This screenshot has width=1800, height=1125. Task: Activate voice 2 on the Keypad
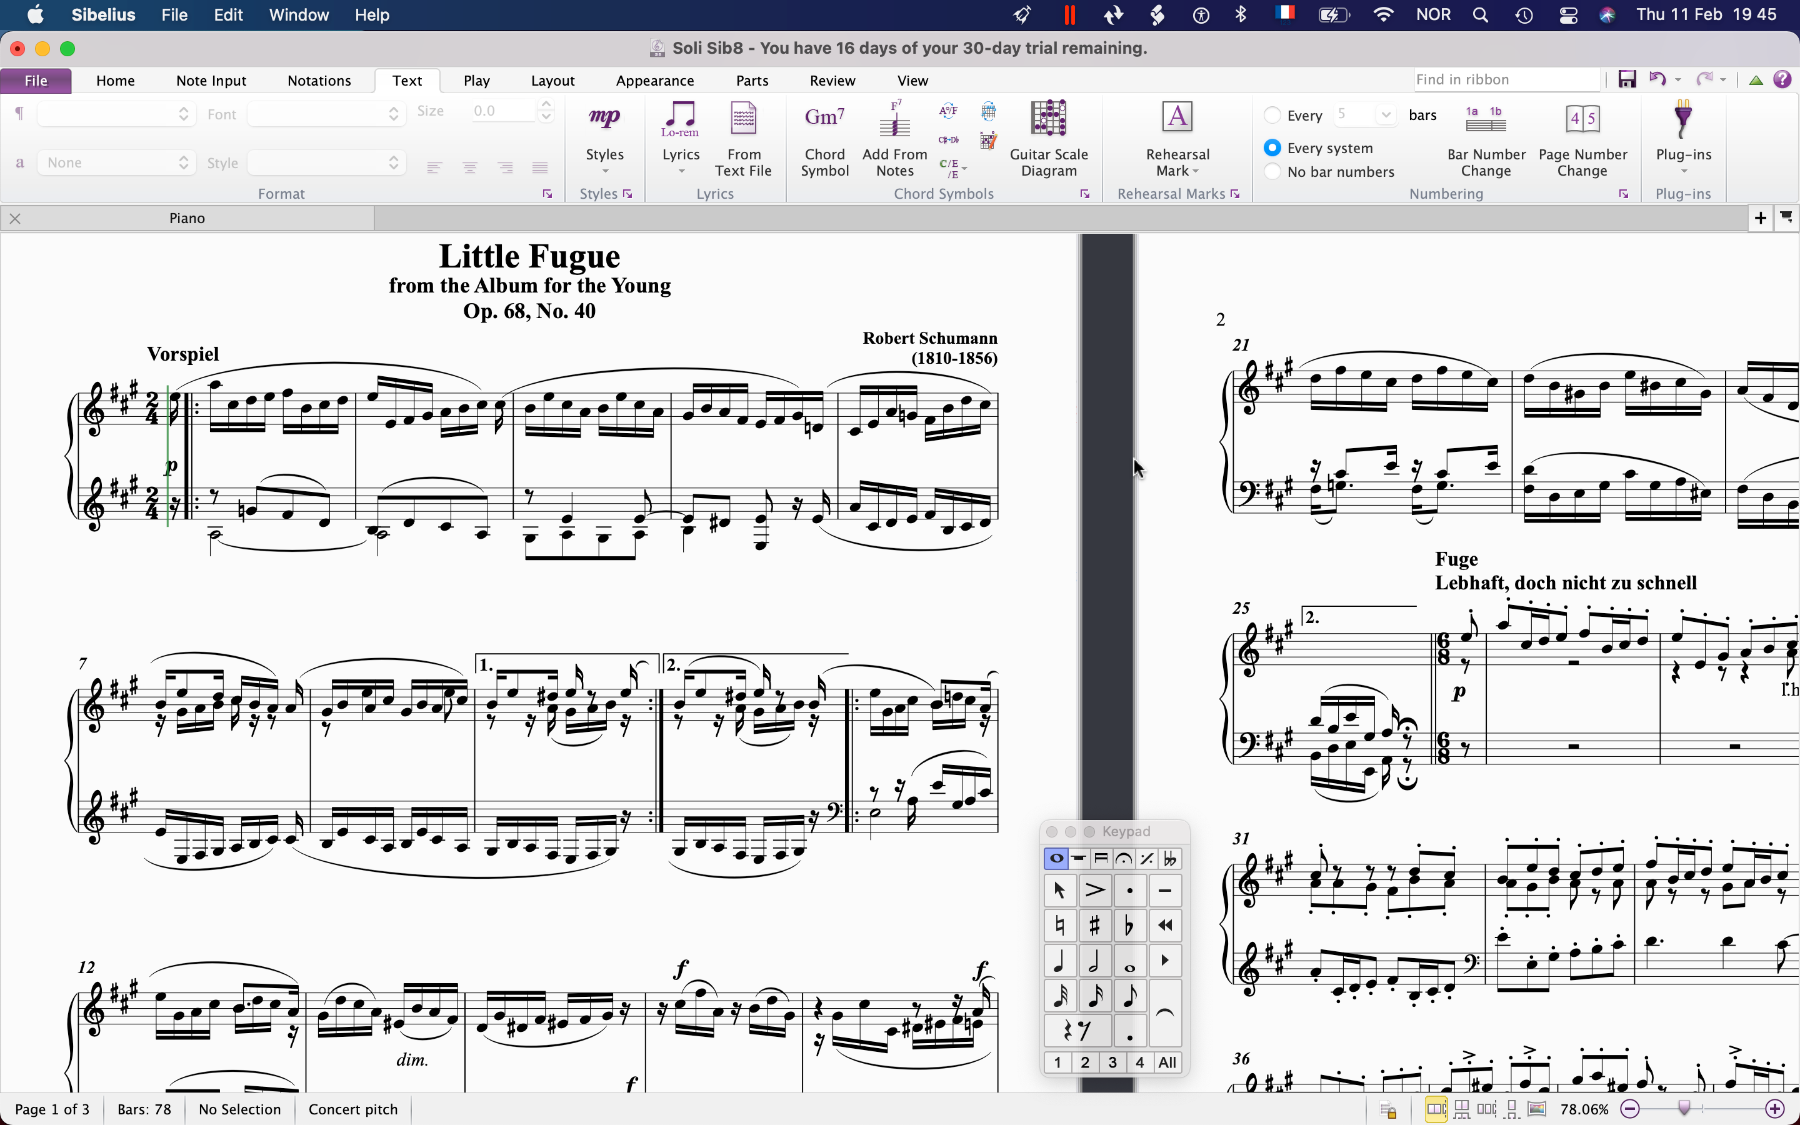(x=1084, y=1062)
